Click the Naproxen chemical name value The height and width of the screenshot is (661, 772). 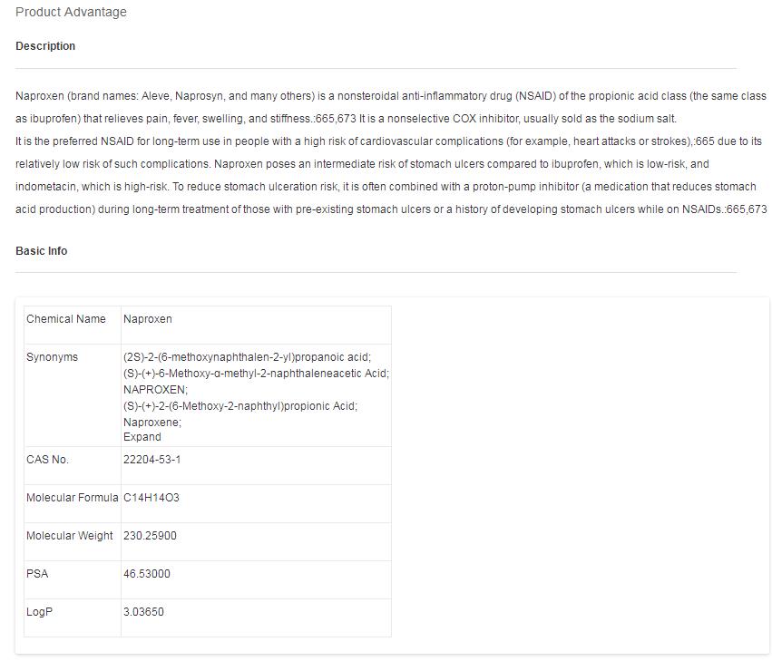[147, 319]
